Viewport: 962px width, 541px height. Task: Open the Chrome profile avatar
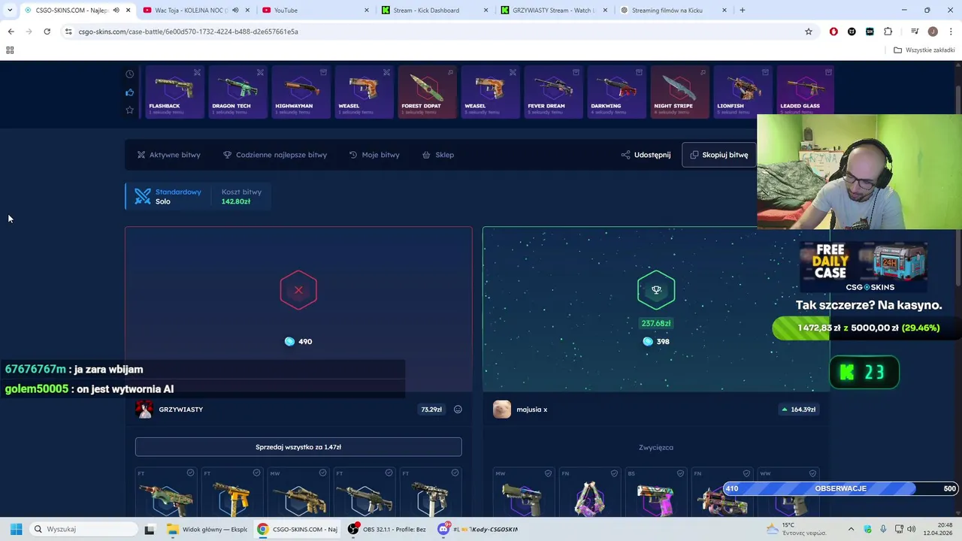(933, 32)
